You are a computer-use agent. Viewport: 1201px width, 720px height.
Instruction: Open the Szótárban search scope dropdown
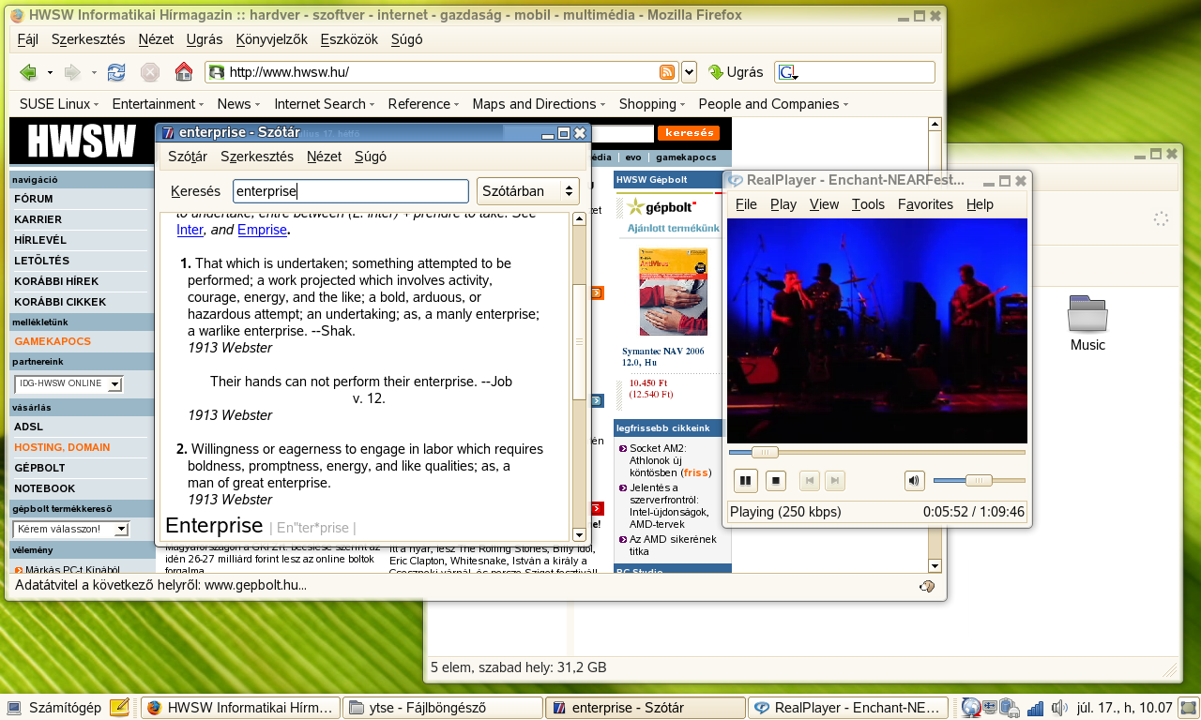coord(528,191)
